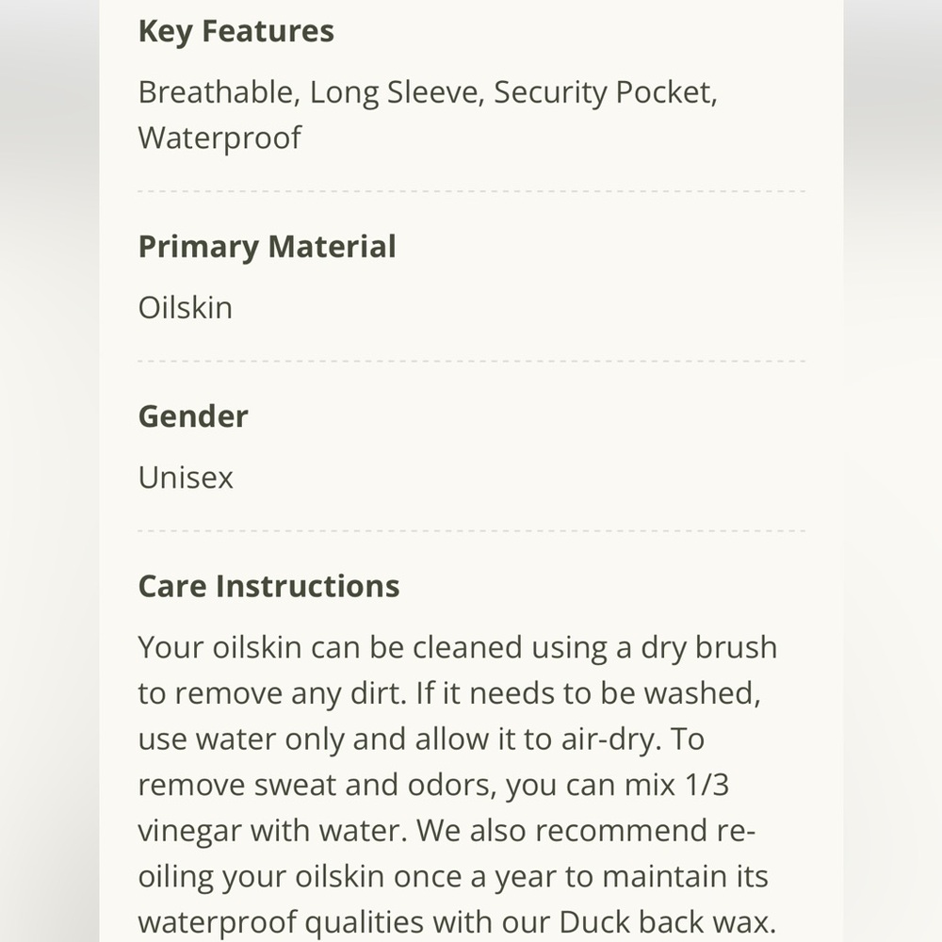Click the Key Features heading

click(x=235, y=31)
